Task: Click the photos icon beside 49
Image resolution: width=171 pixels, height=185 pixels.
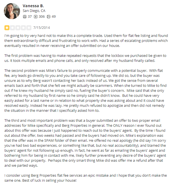Action: coord(49,17)
